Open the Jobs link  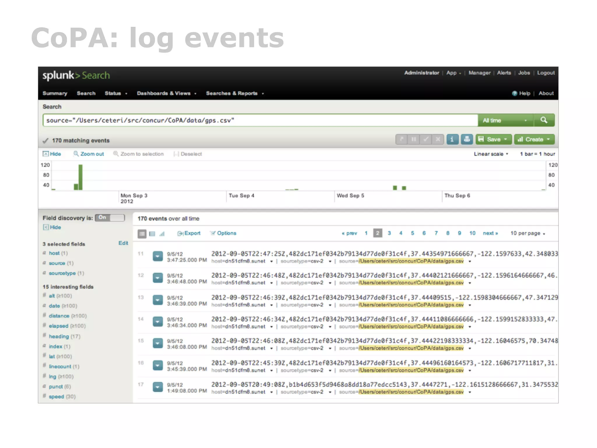point(524,73)
